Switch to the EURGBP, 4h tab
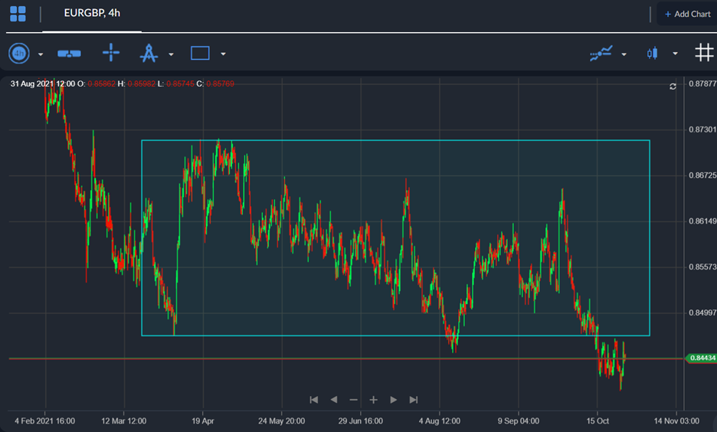The width and height of the screenshot is (717, 432). [x=91, y=14]
